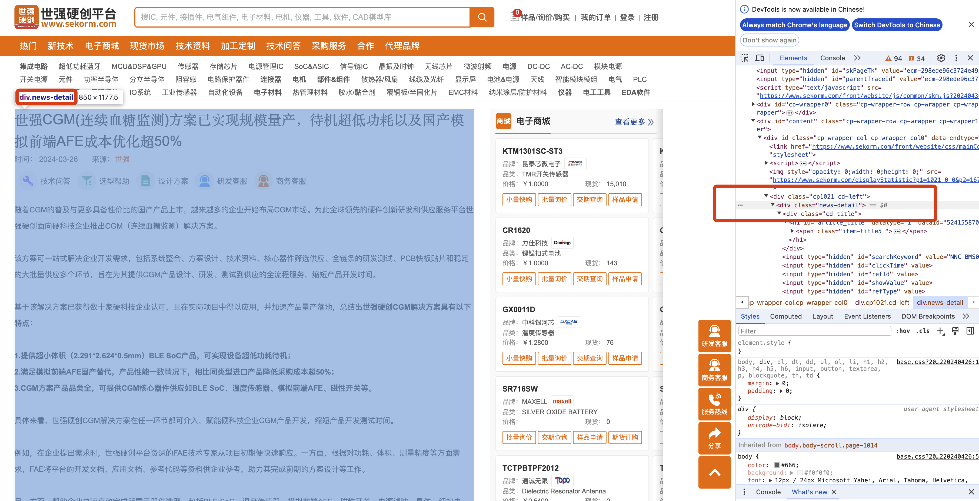Click the Sekorm platform logo
The width and height of the screenshot is (979, 501).
(65, 17)
